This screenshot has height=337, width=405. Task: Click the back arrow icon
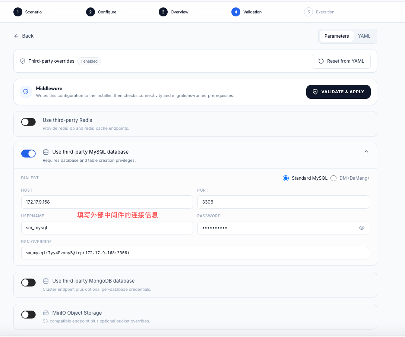(x=16, y=36)
